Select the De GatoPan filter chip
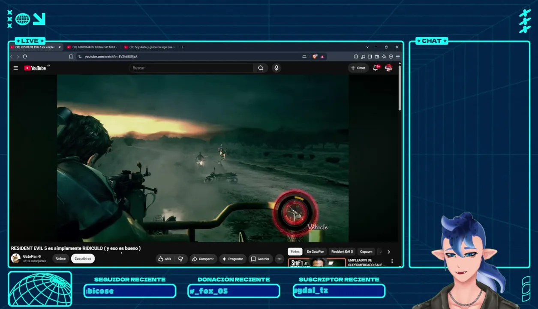Image resolution: width=538 pixels, height=309 pixels. pos(316,251)
